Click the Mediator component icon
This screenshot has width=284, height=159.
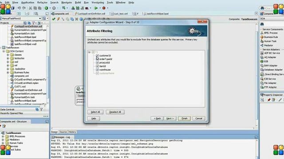262,45
